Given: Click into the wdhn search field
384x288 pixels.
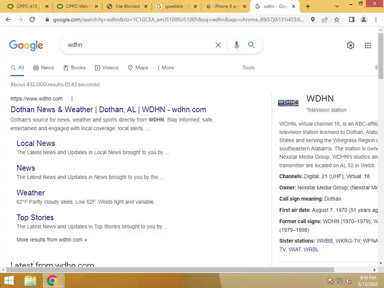Looking at the screenshot, I should coord(139,45).
